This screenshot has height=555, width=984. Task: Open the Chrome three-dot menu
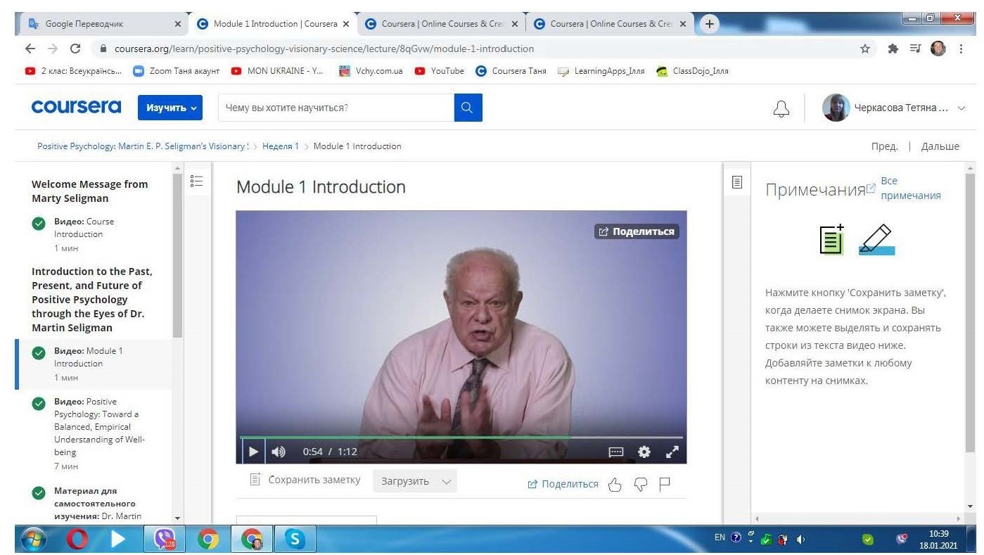(x=961, y=49)
